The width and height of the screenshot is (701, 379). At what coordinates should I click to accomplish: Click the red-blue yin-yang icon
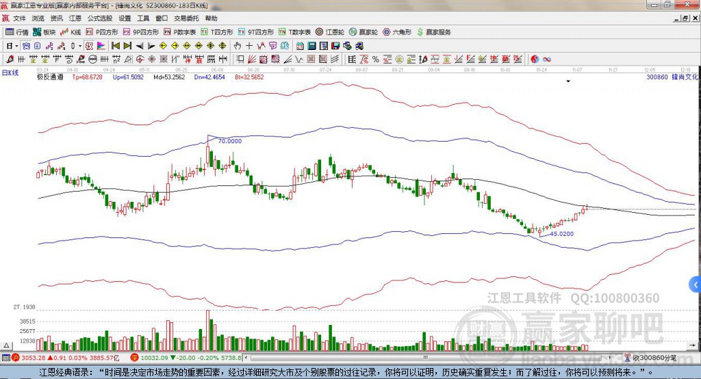click(535, 59)
